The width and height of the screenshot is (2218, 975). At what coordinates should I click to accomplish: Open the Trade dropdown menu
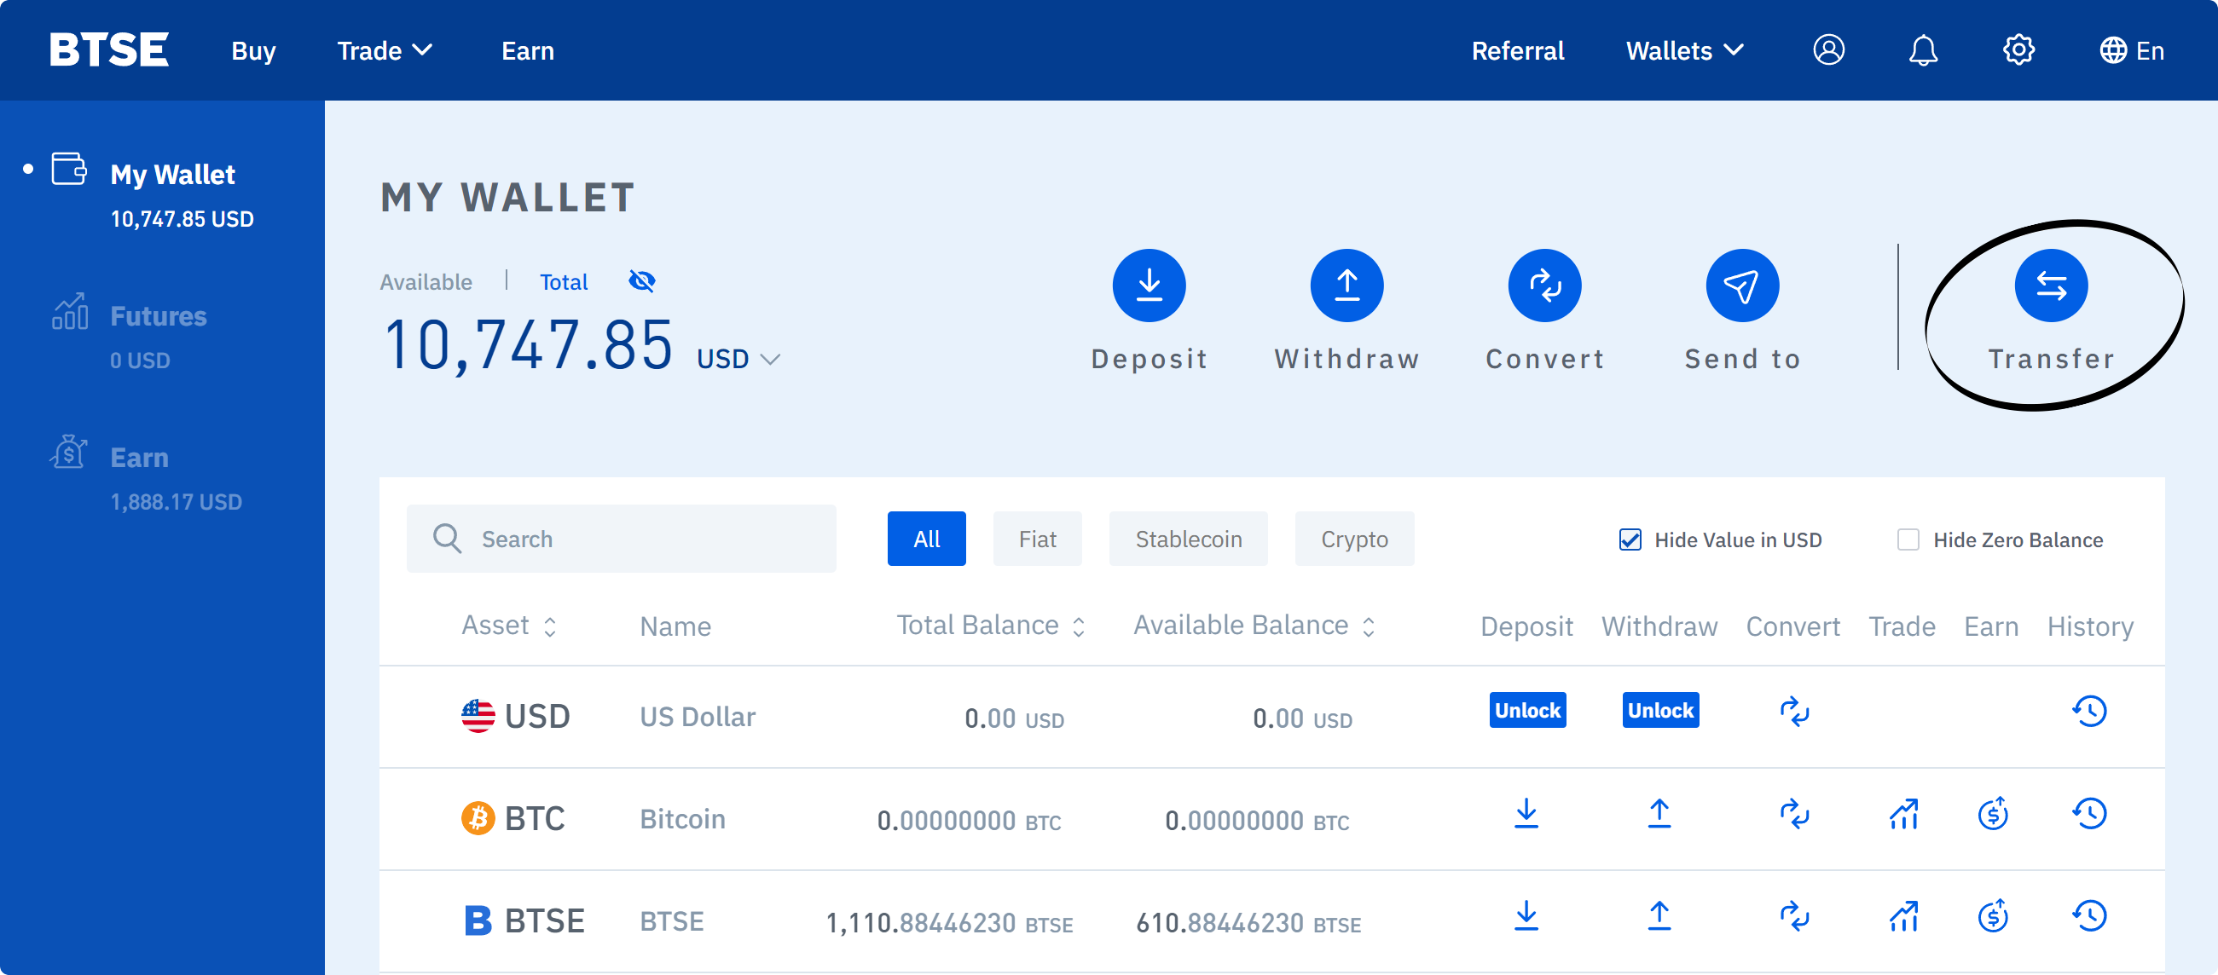384,51
